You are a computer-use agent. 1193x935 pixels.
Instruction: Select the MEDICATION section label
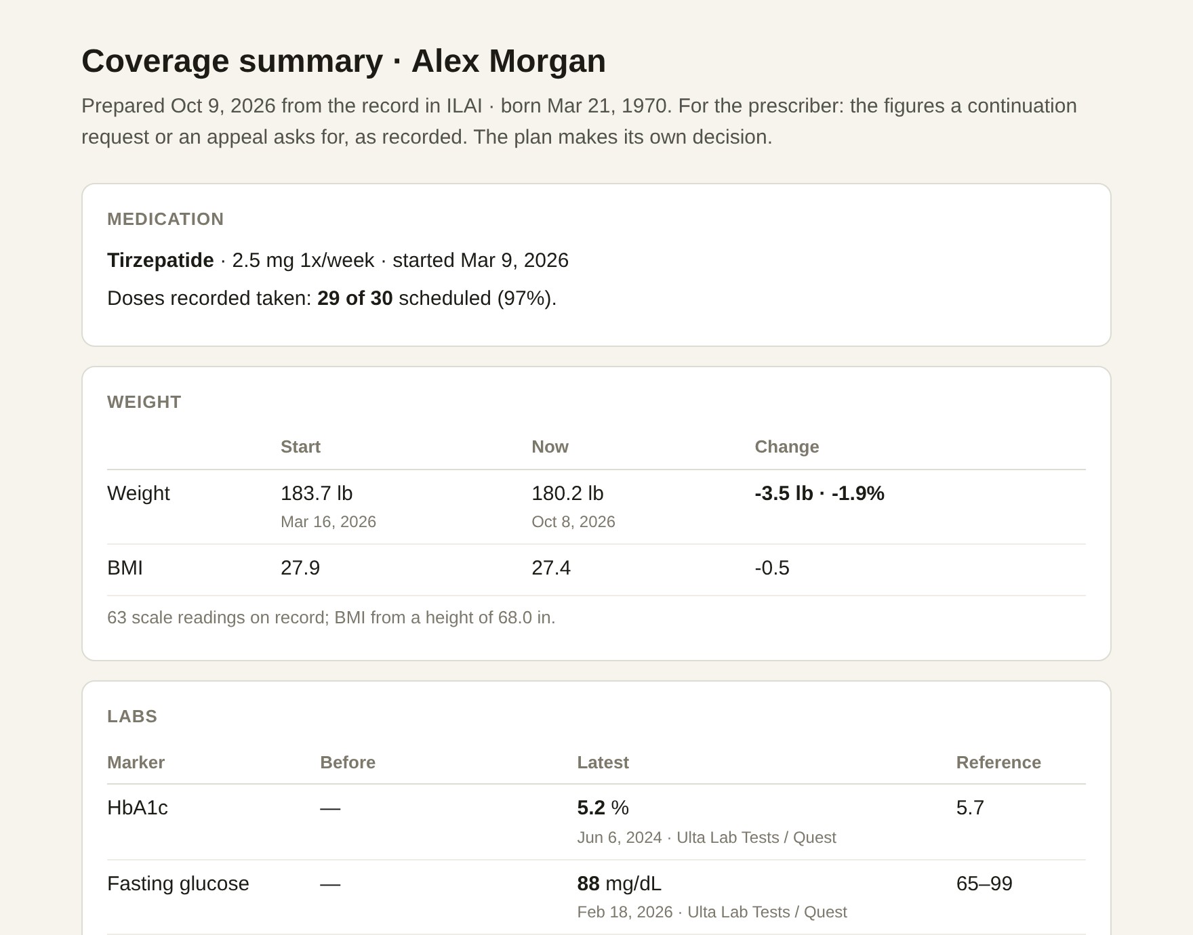tap(165, 219)
